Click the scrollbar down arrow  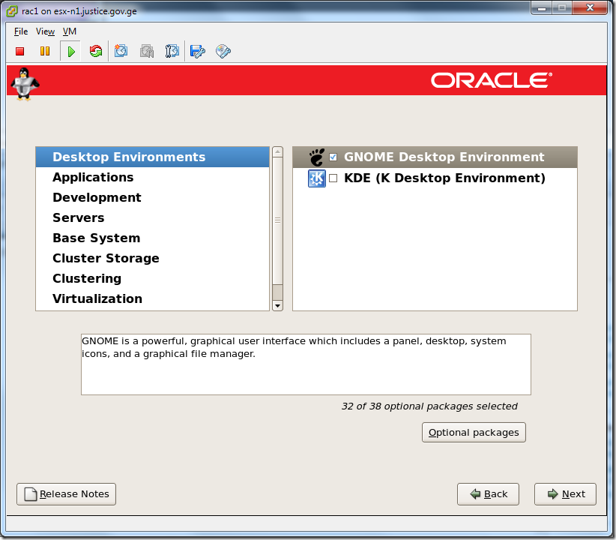pyautogui.click(x=277, y=304)
